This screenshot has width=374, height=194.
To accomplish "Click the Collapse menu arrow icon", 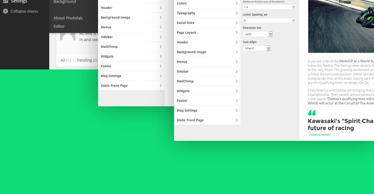I will (x=5, y=11).
